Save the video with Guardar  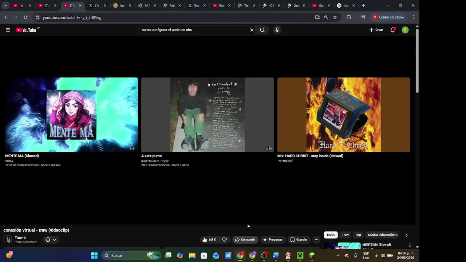tap(299, 240)
